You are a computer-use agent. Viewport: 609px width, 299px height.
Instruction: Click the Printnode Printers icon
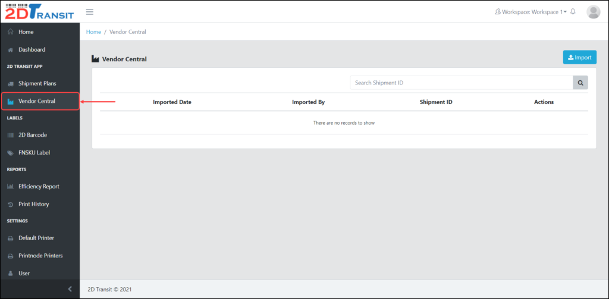click(11, 256)
